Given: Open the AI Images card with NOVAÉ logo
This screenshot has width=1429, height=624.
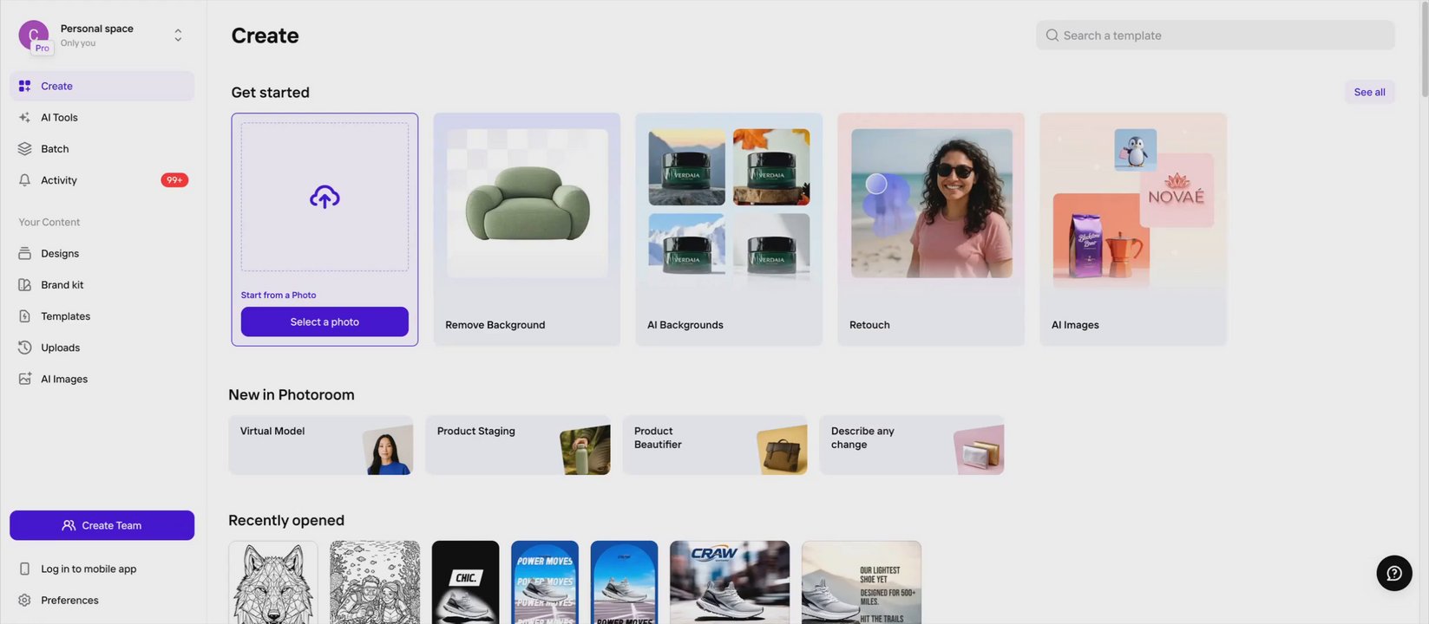Looking at the screenshot, I should [x=1133, y=230].
